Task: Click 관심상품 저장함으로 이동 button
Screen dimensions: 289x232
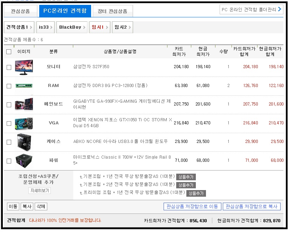Action: click(x=192, y=206)
